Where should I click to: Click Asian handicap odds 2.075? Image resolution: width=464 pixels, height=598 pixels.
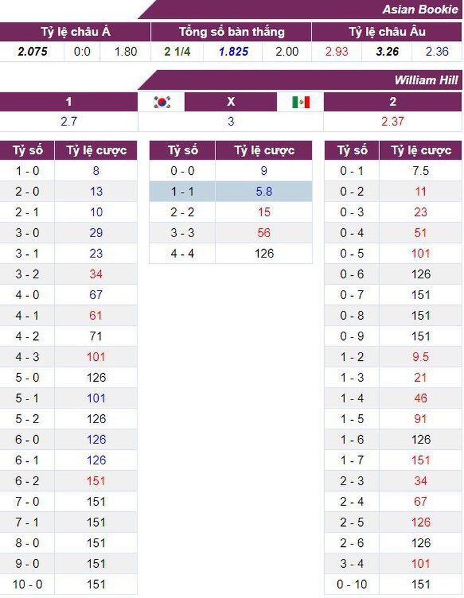pos(33,52)
